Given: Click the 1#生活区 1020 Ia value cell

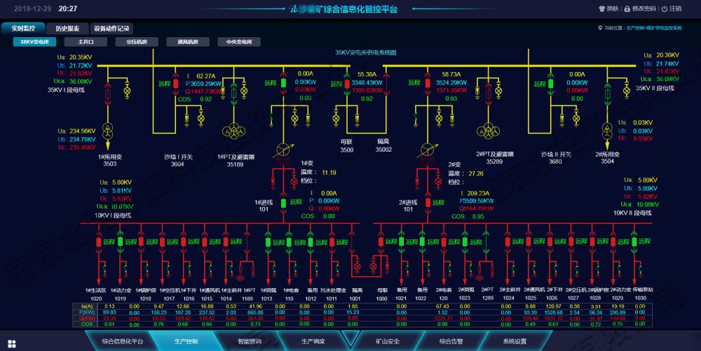Looking at the screenshot, I should click(x=90, y=306).
